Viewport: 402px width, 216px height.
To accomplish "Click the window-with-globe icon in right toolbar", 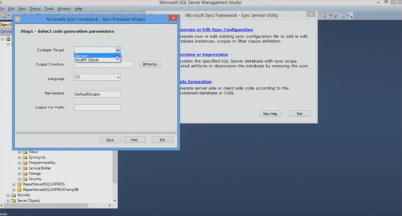I will pyautogui.click(x=343, y=16).
